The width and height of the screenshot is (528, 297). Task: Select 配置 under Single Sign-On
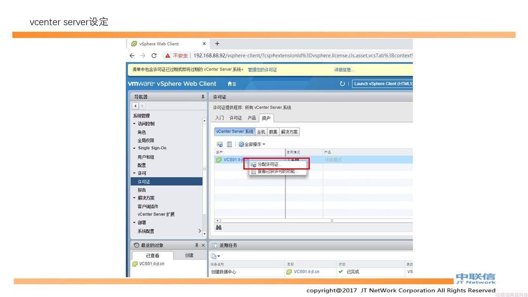coord(141,165)
